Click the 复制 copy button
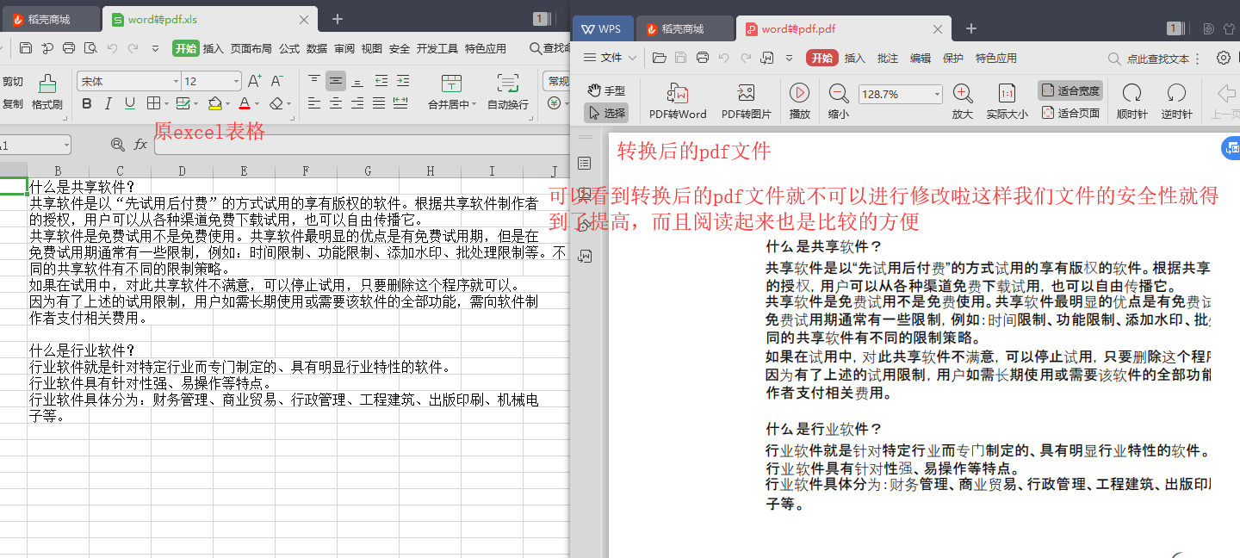 pyautogui.click(x=13, y=103)
